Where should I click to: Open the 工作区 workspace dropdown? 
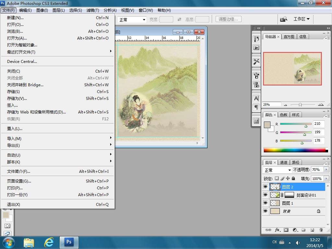click(302, 19)
